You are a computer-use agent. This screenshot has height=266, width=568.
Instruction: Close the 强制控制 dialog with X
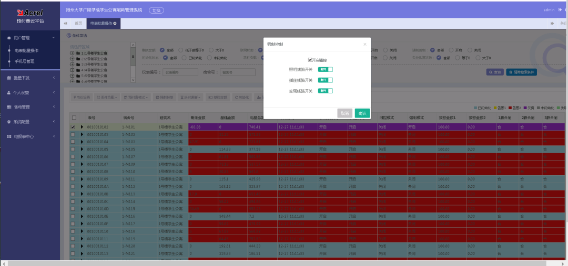coord(365,45)
